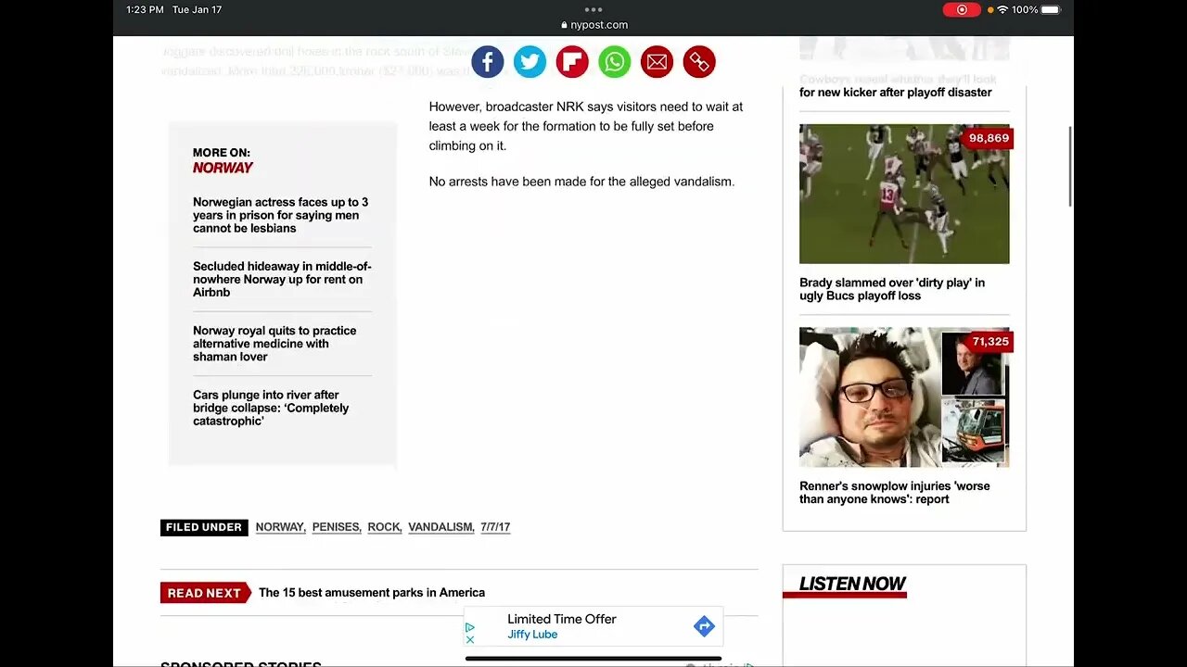Open Cowboys new kicker headline
This screenshot has height=667, width=1187.
(x=898, y=86)
